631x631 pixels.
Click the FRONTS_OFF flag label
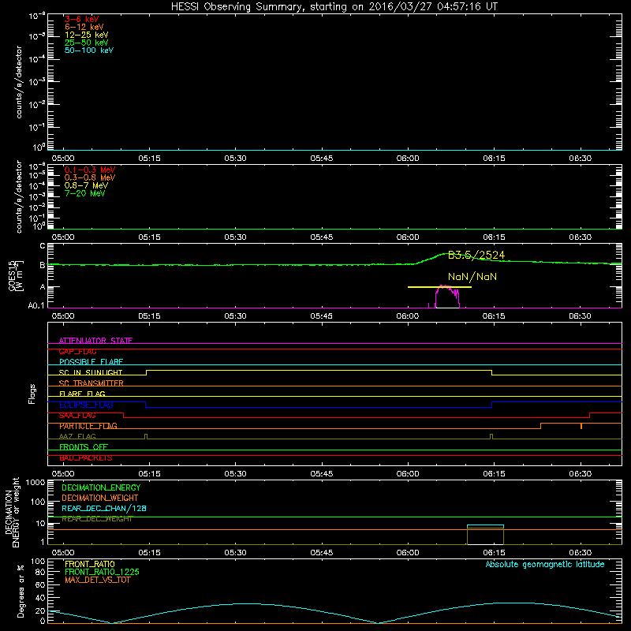(84, 447)
